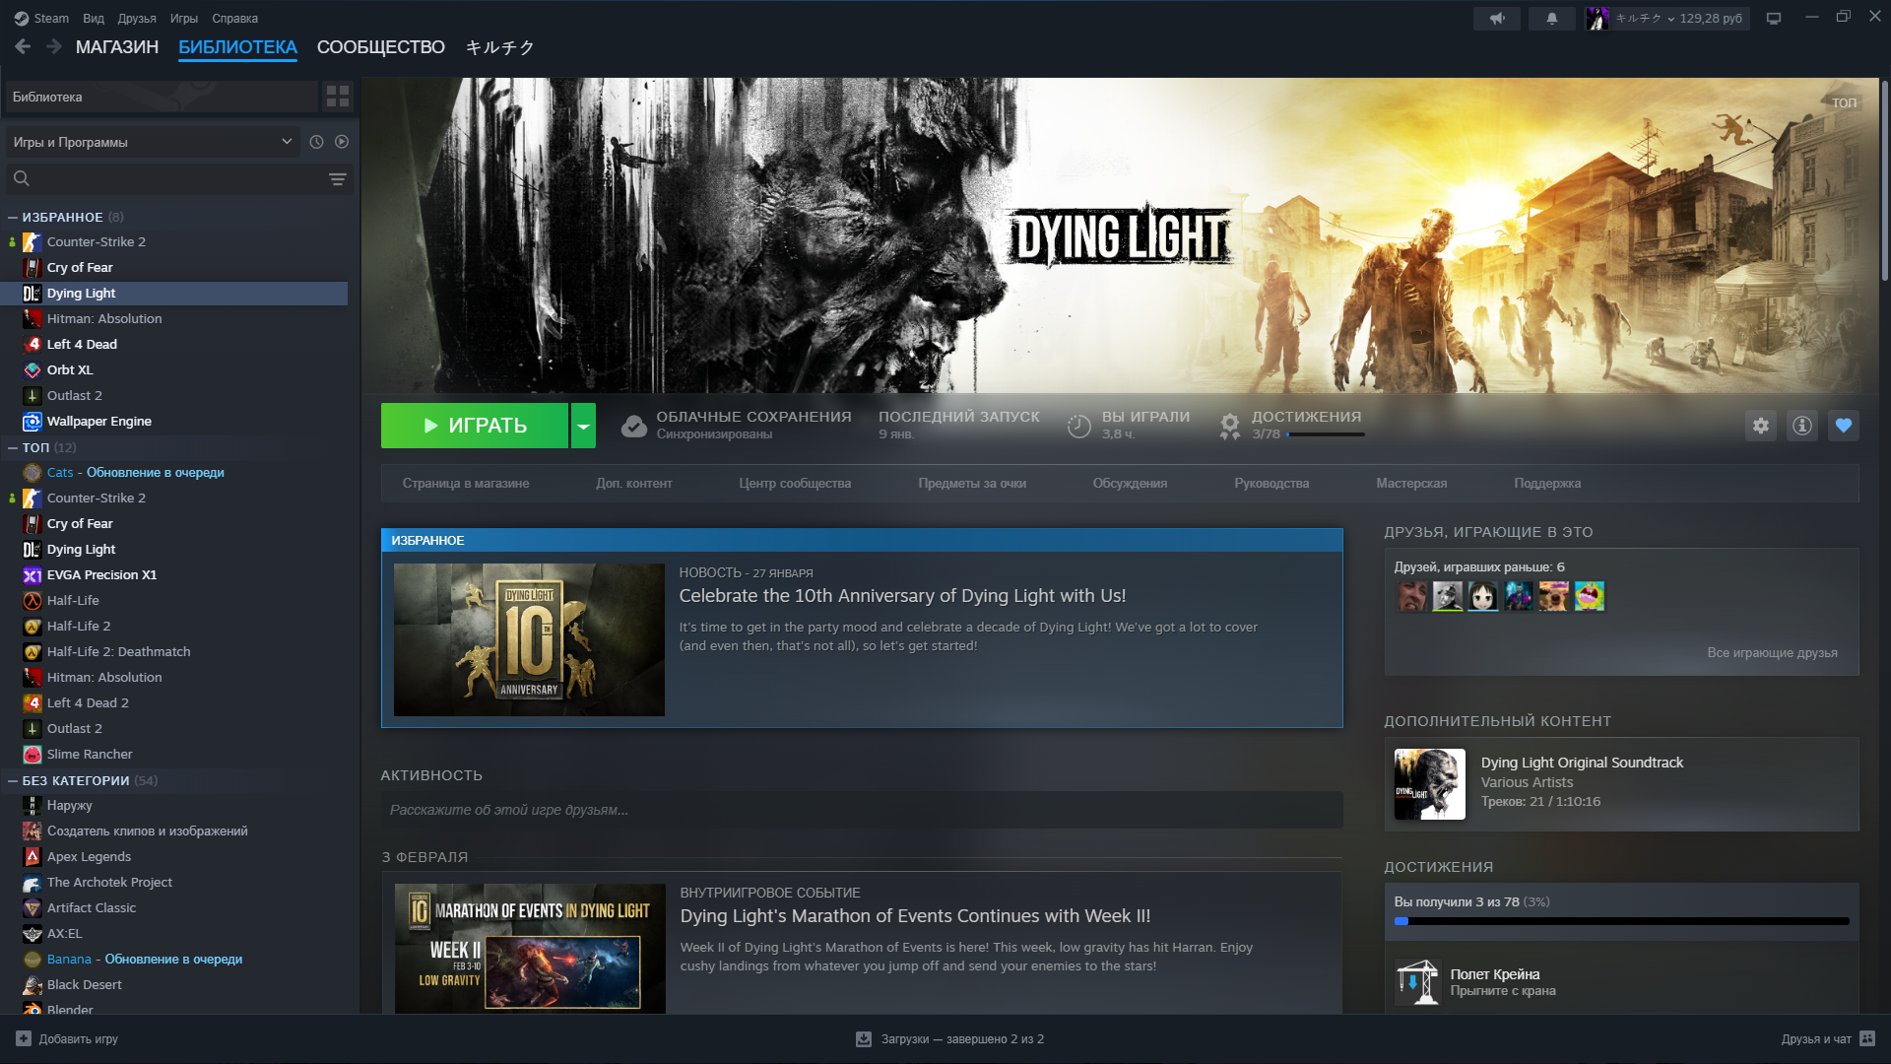The width and height of the screenshot is (1891, 1064).
Task: Open Dying Light Original Soundtrack thumbnail
Action: coord(1429,784)
